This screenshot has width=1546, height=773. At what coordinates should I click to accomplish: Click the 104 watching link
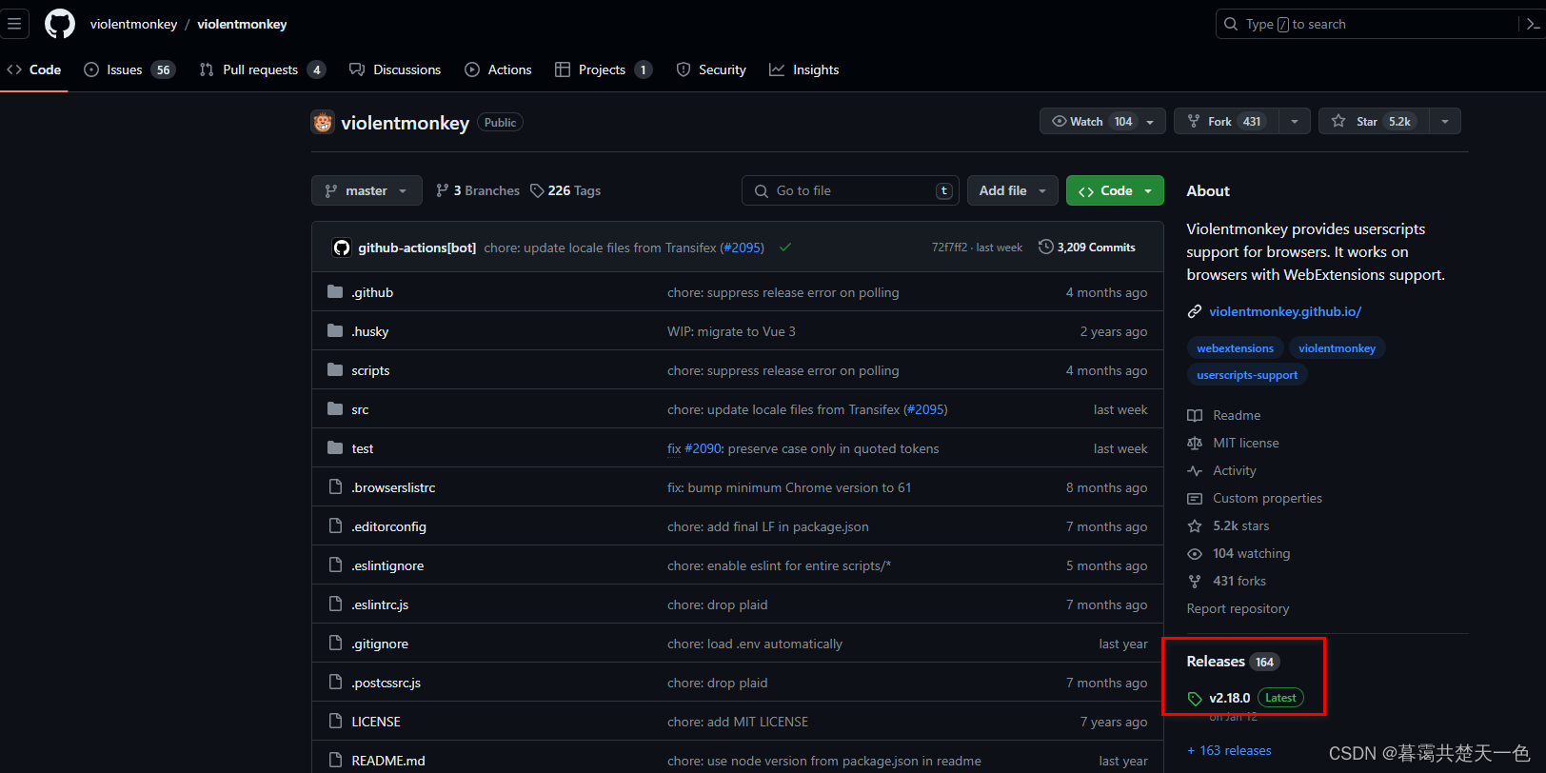pos(1239,553)
